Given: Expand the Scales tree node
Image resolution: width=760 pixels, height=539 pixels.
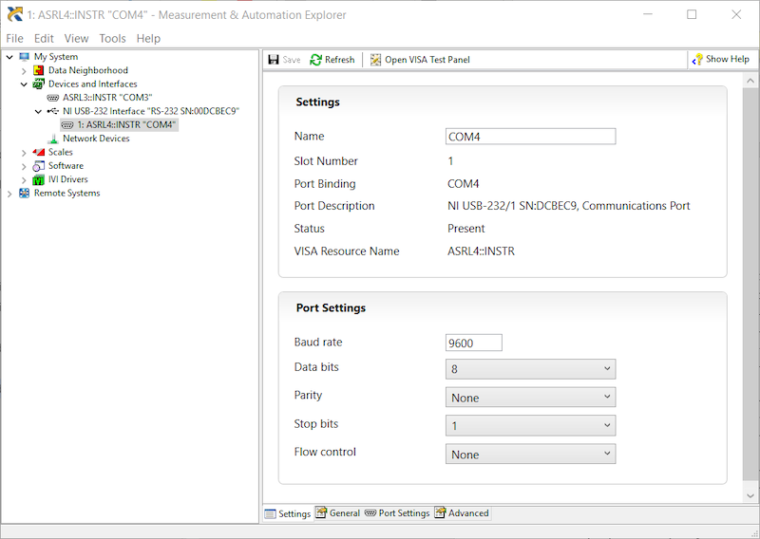Looking at the screenshot, I should (x=24, y=153).
